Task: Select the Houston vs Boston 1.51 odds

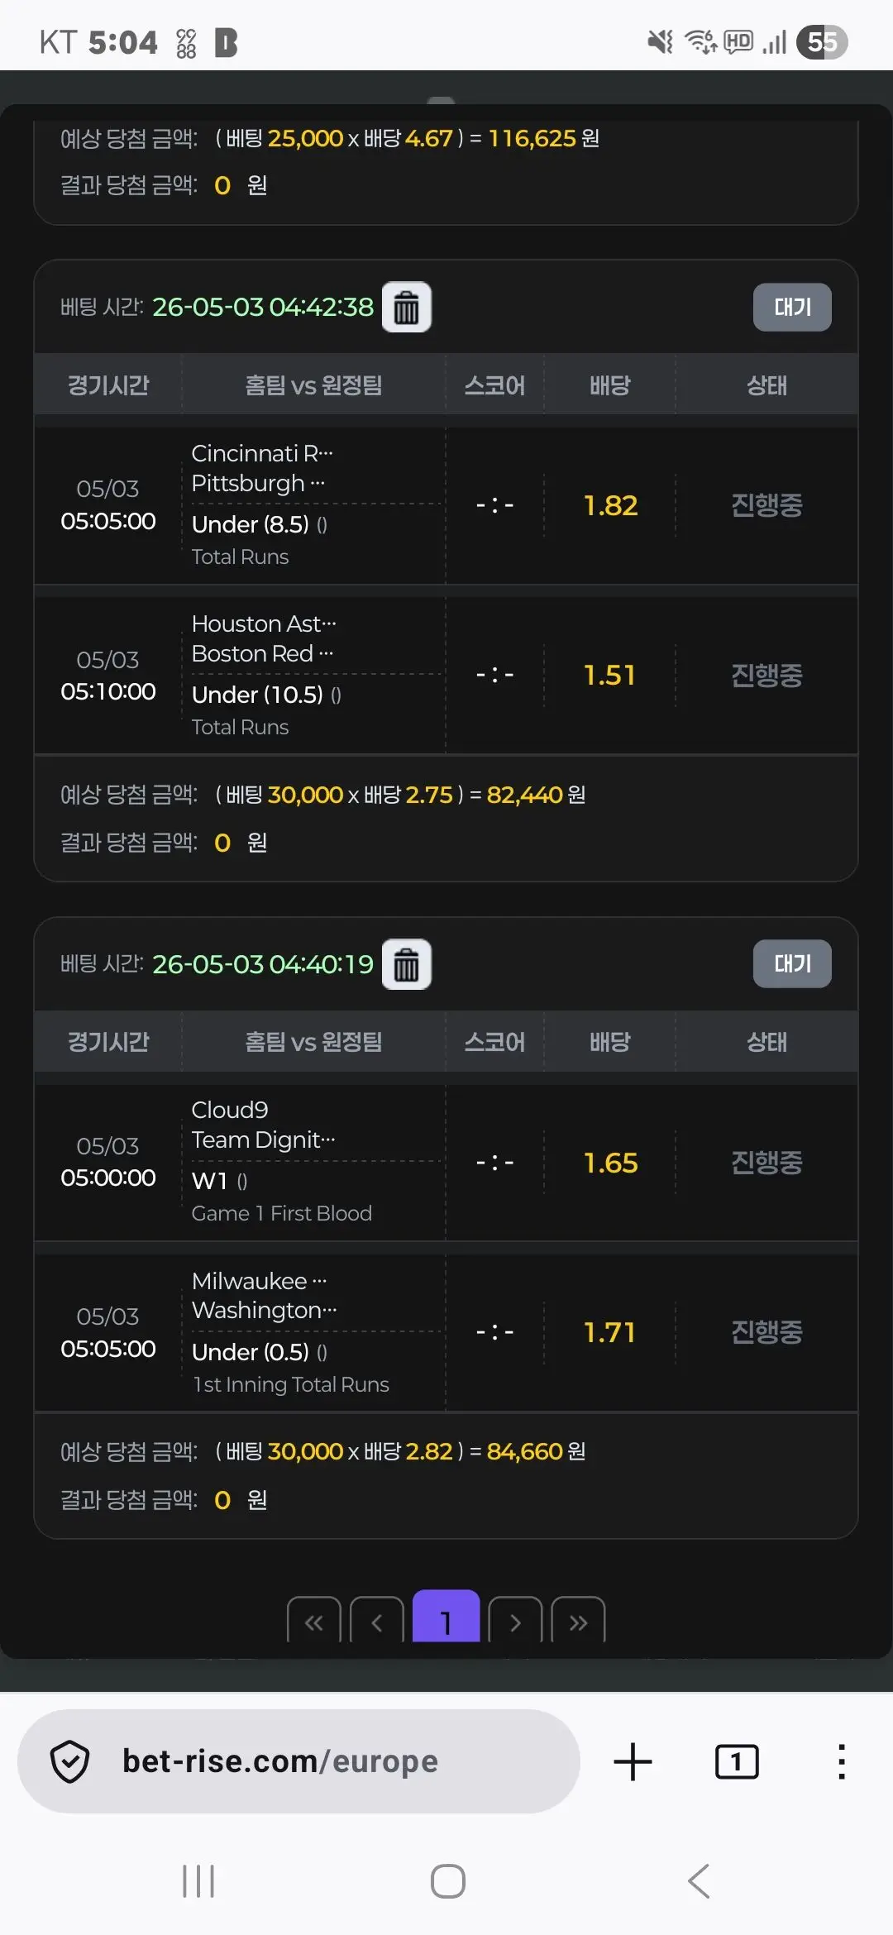Action: [x=610, y=676]
